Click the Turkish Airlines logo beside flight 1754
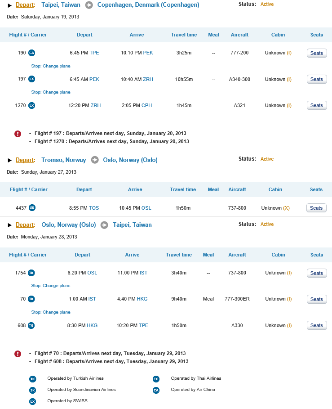 click(x=31, y=273)
